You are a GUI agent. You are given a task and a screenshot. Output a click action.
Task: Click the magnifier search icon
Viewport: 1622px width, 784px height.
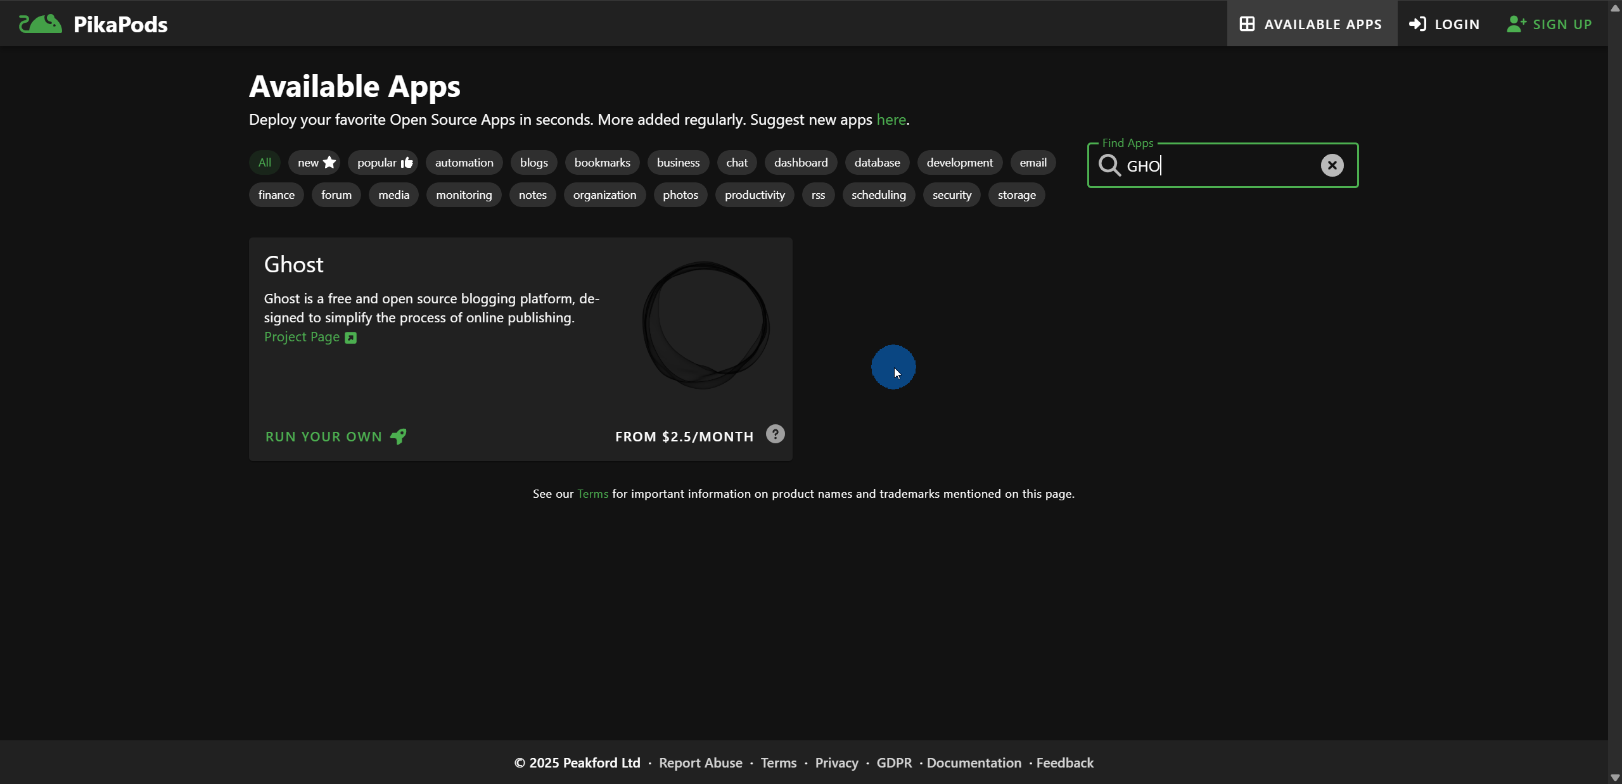[x=1109, y=165]
